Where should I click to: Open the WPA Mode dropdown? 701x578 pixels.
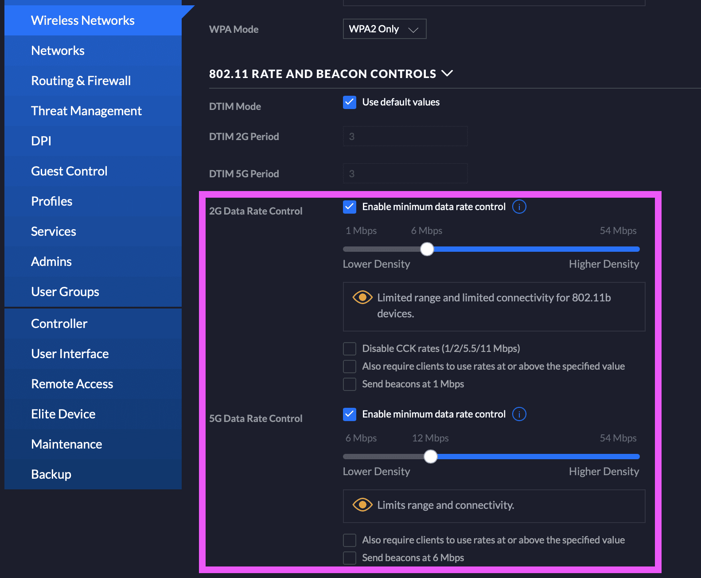point(384,29)
